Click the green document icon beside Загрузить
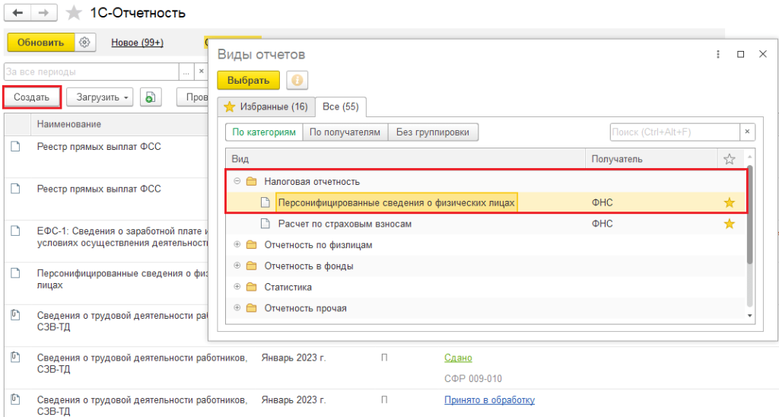The width and height of the screenshot is (779, 417). click(151, 97)
